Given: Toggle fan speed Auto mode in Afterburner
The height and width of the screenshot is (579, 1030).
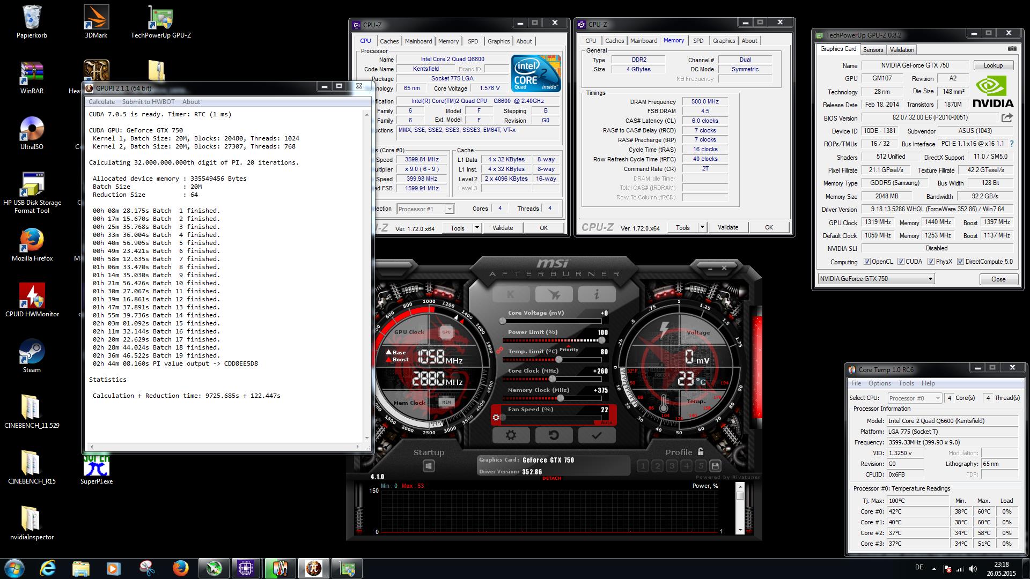Looking at the screenshot, I should click(x=606, y=422).
